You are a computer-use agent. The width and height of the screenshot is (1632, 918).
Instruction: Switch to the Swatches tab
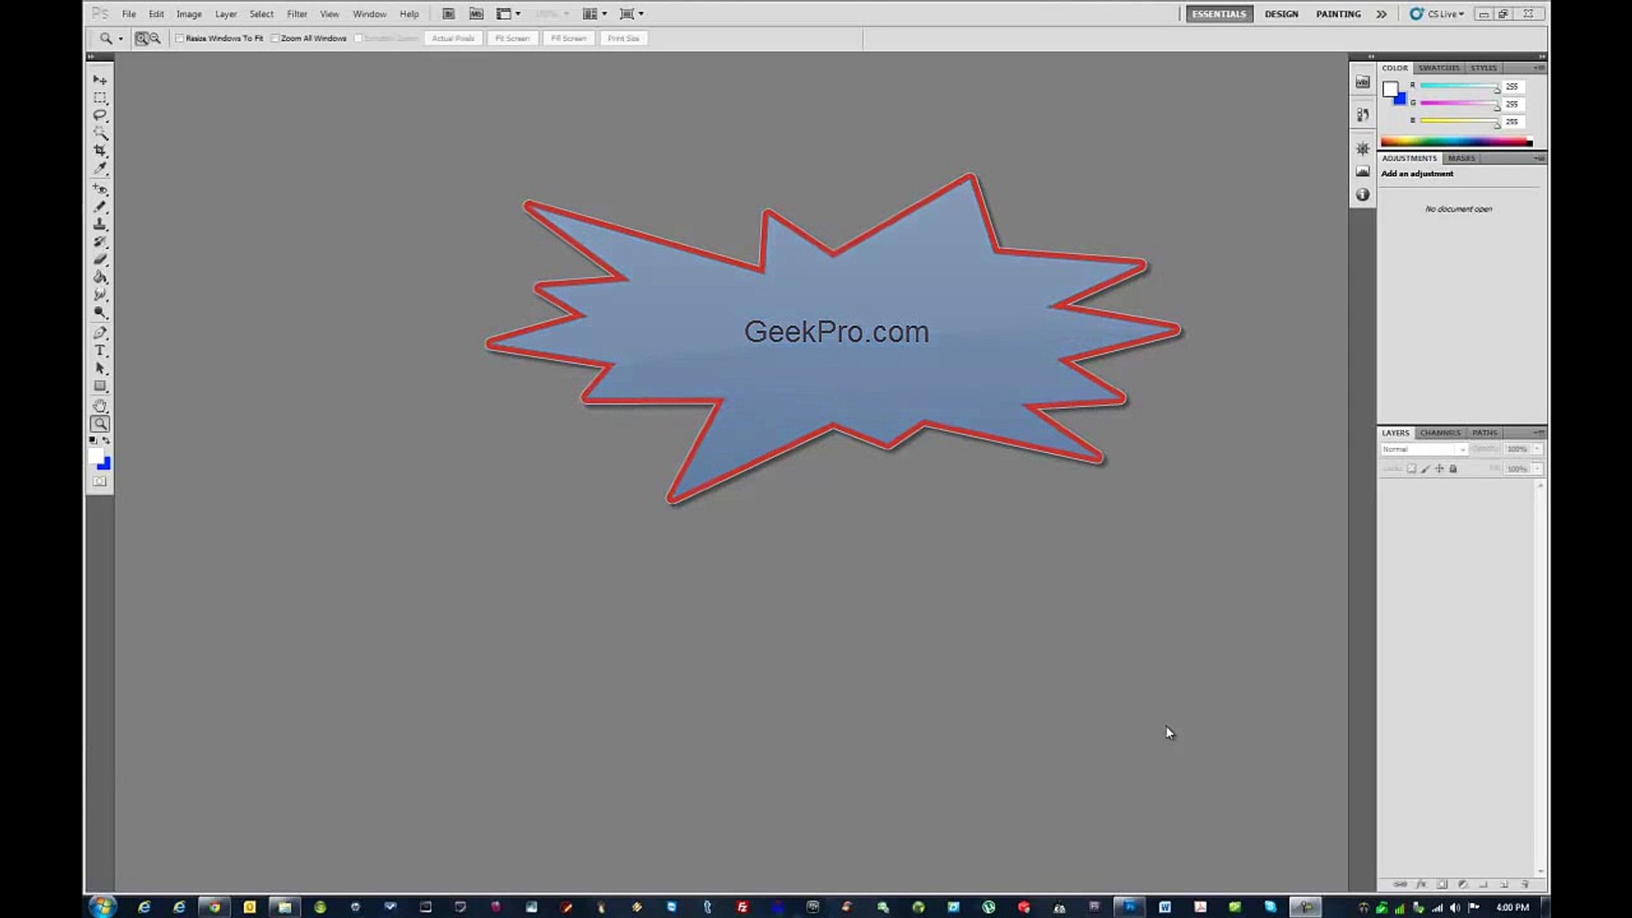pos(1438,68)
